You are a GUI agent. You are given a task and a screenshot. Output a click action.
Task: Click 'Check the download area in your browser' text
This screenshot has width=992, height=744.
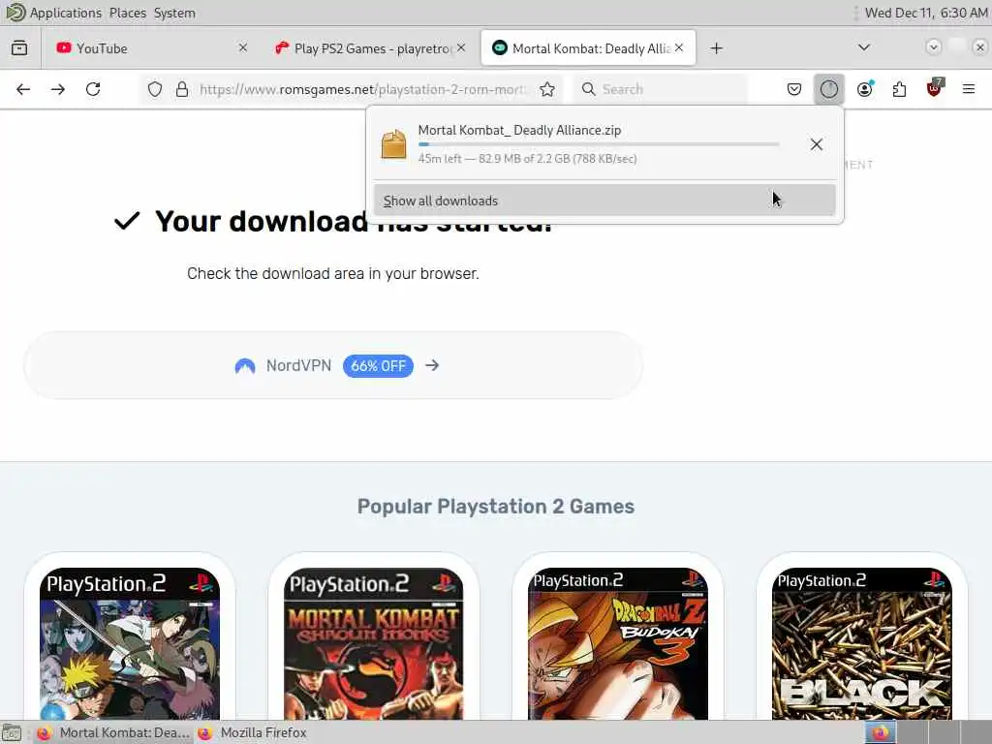coord(333,273)
